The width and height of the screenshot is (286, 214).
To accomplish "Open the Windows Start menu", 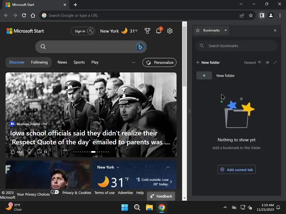I will (x=125, y=207).
